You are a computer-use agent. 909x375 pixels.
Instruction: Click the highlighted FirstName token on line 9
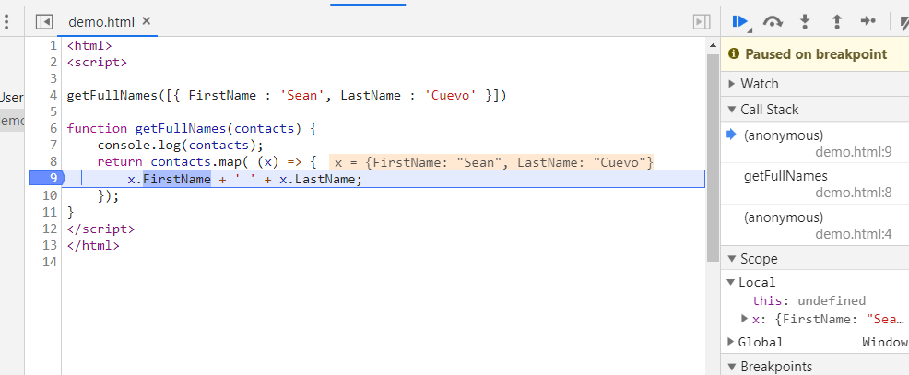[177, 179]
